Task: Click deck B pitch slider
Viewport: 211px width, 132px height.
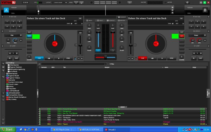Action: point(131,45)
